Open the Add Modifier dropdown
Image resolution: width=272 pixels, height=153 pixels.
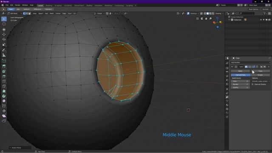click(x=250, y=62)
